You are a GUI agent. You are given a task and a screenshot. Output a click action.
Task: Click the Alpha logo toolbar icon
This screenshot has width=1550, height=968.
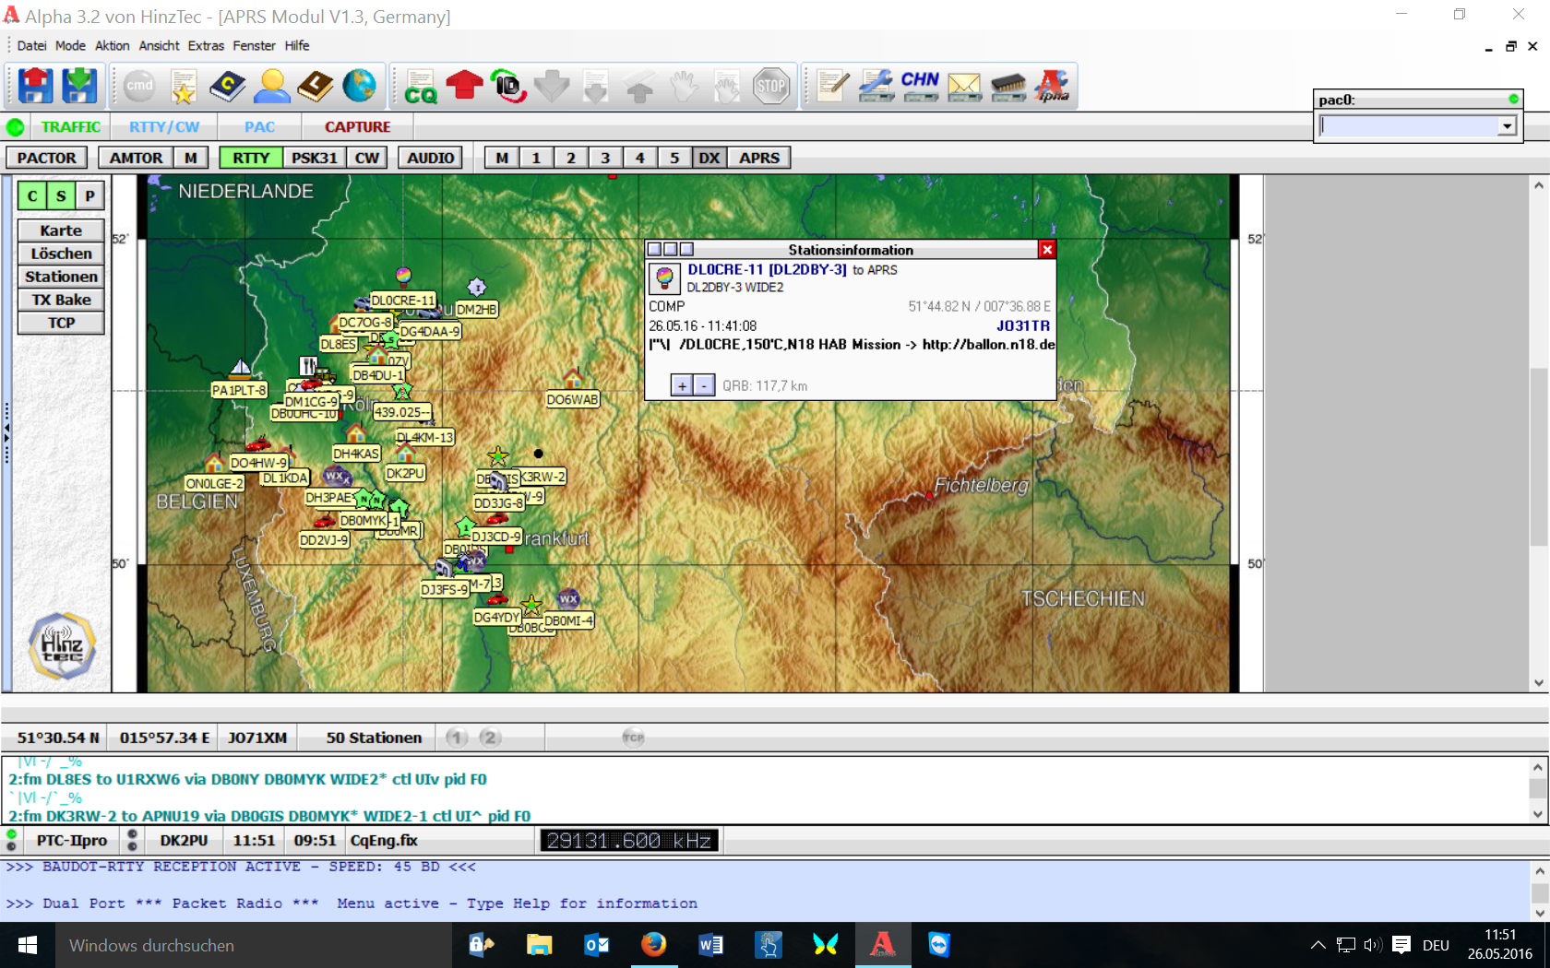[1052, 86]
